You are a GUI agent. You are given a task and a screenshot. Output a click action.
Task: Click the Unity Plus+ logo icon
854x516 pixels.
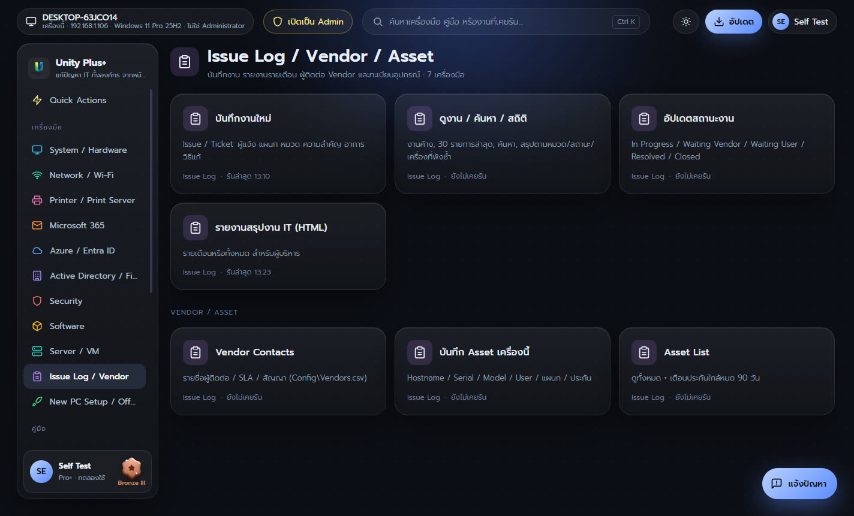(x=39, y=68)
